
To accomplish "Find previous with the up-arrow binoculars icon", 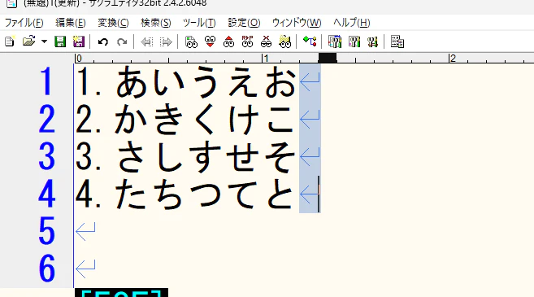I will [229, 41].
